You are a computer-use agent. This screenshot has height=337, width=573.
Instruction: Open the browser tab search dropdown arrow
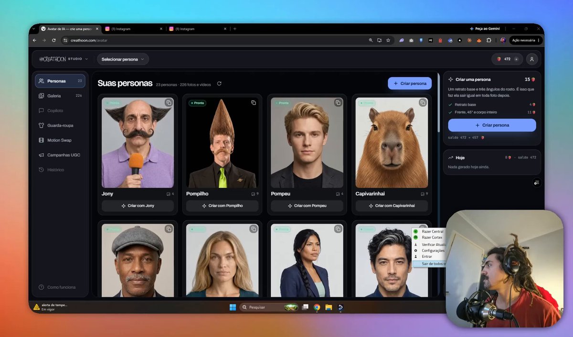33,29
